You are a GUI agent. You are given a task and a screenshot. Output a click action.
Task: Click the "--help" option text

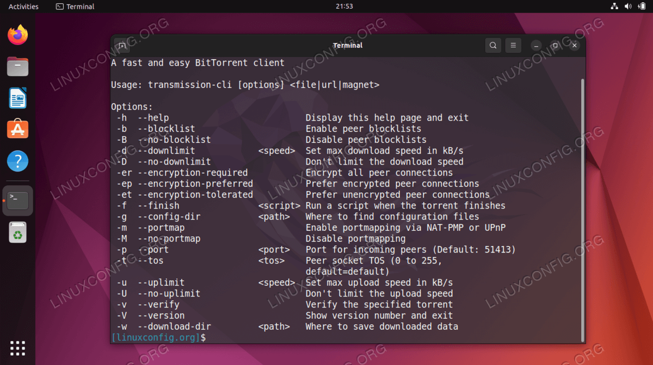153,118
